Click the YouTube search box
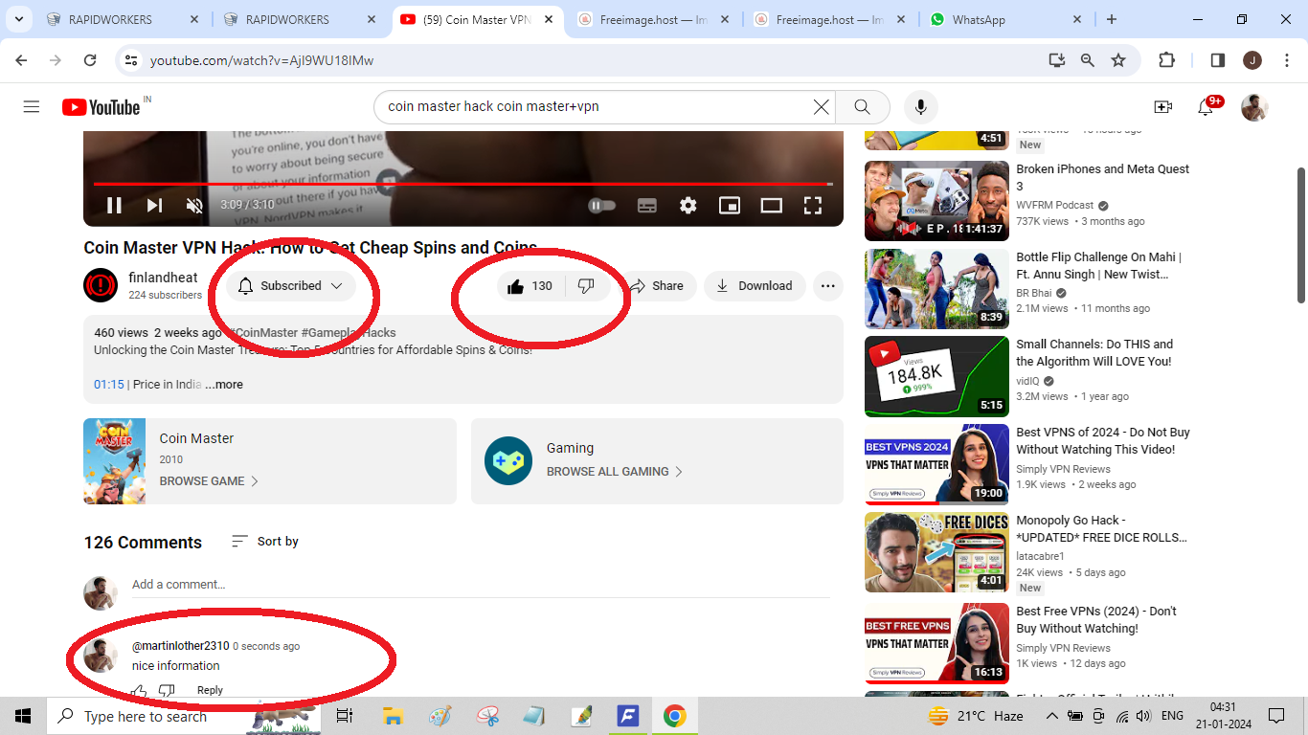 [594, 106]
